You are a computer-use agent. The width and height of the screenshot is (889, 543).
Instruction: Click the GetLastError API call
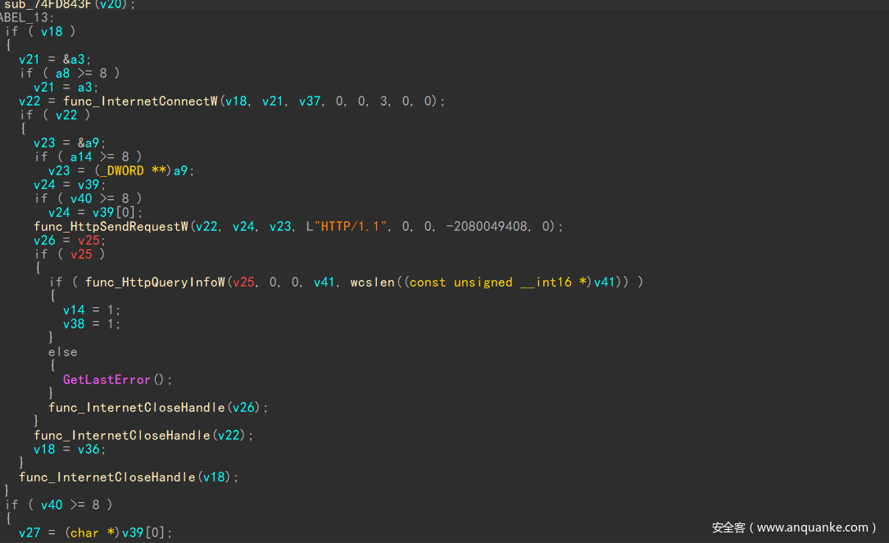[107, 380]
